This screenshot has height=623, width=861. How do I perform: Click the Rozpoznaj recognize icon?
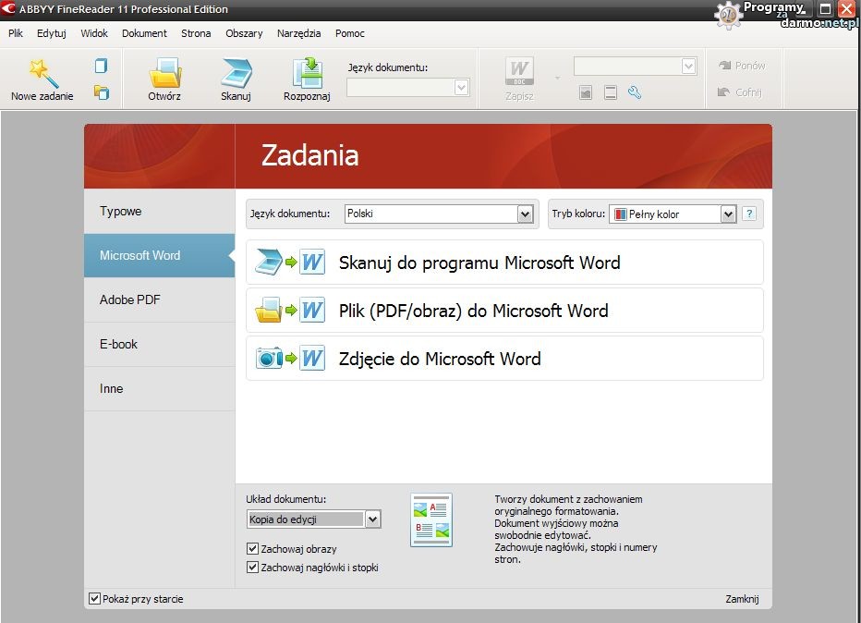coord(307,74)
